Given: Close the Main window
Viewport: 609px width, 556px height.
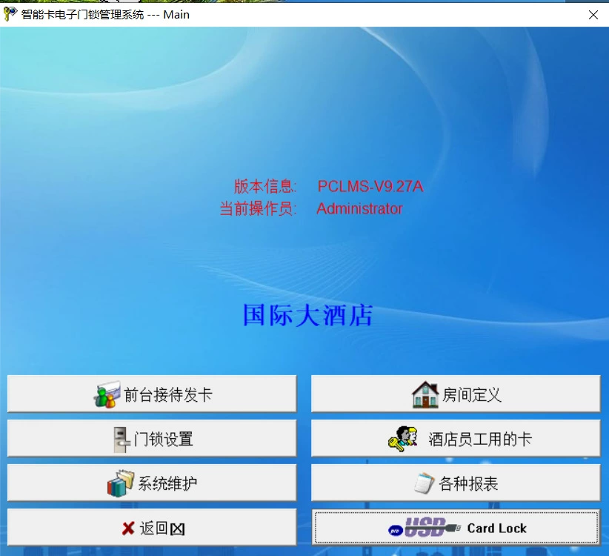Looking at the screenshot, I should click(593, 15).
